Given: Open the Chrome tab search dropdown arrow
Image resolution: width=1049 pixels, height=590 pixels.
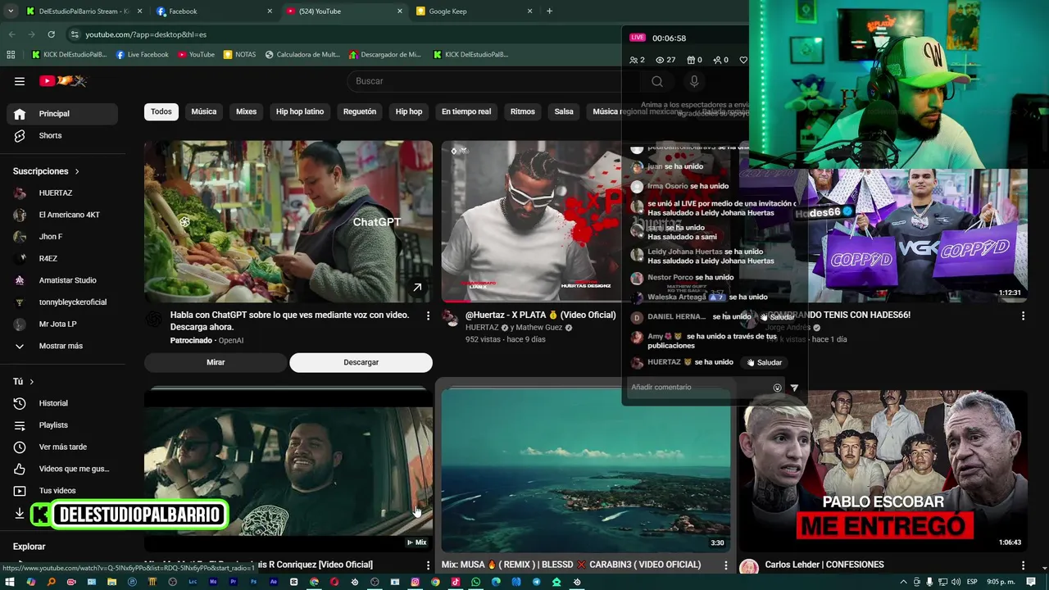Looking at the screenshot, I should 11,11.
